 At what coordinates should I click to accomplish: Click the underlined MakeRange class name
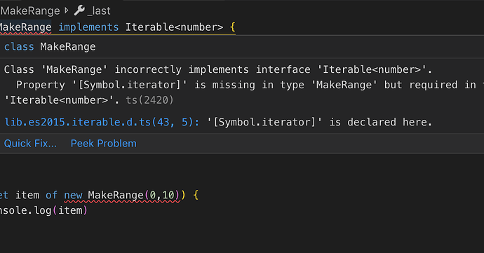tap(26, 27)
